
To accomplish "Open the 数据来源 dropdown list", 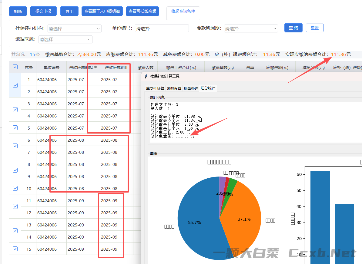I will 65,39.
